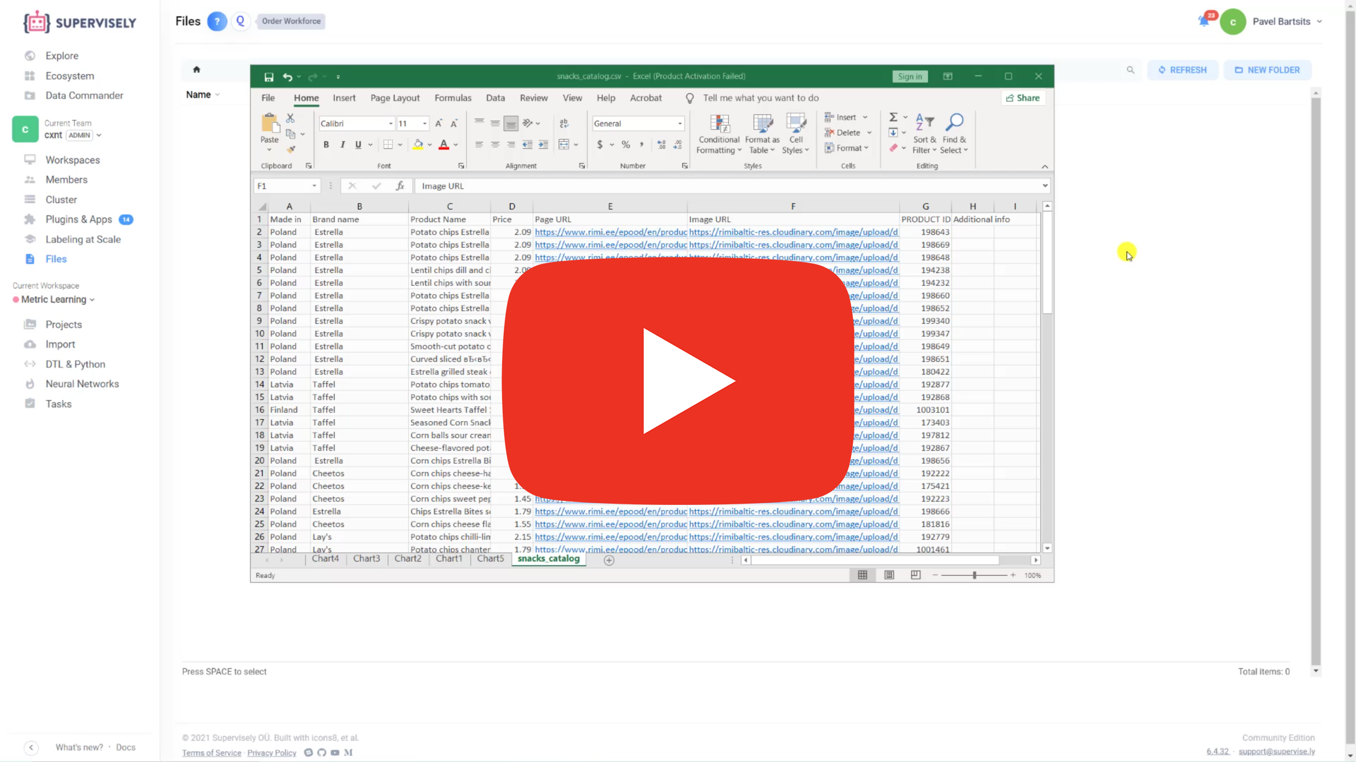Click the Excel zoom slider handle
Image resolution: width=1356 pixels, height=762 pixels.
pos(974,575)
